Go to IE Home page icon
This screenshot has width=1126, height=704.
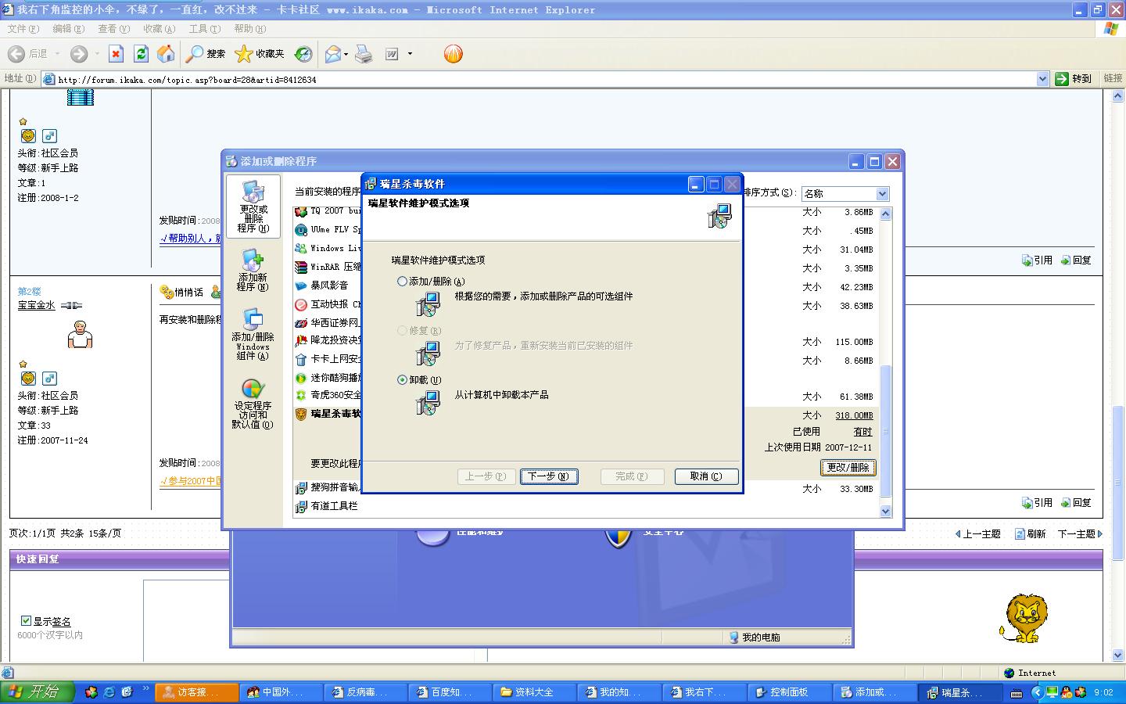[x=166, y=54]
